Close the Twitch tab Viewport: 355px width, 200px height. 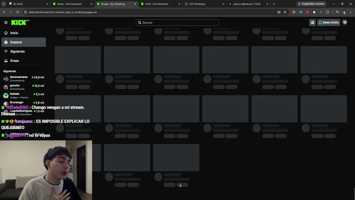point(47,4)
